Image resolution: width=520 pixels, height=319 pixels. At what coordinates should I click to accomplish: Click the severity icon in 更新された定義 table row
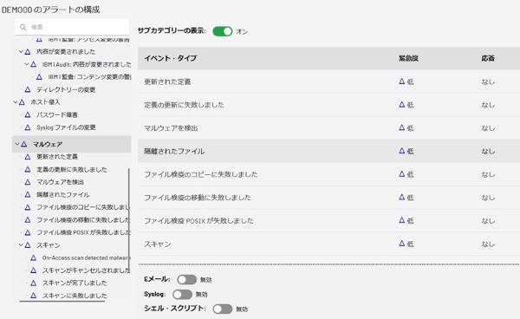[401, 81]
